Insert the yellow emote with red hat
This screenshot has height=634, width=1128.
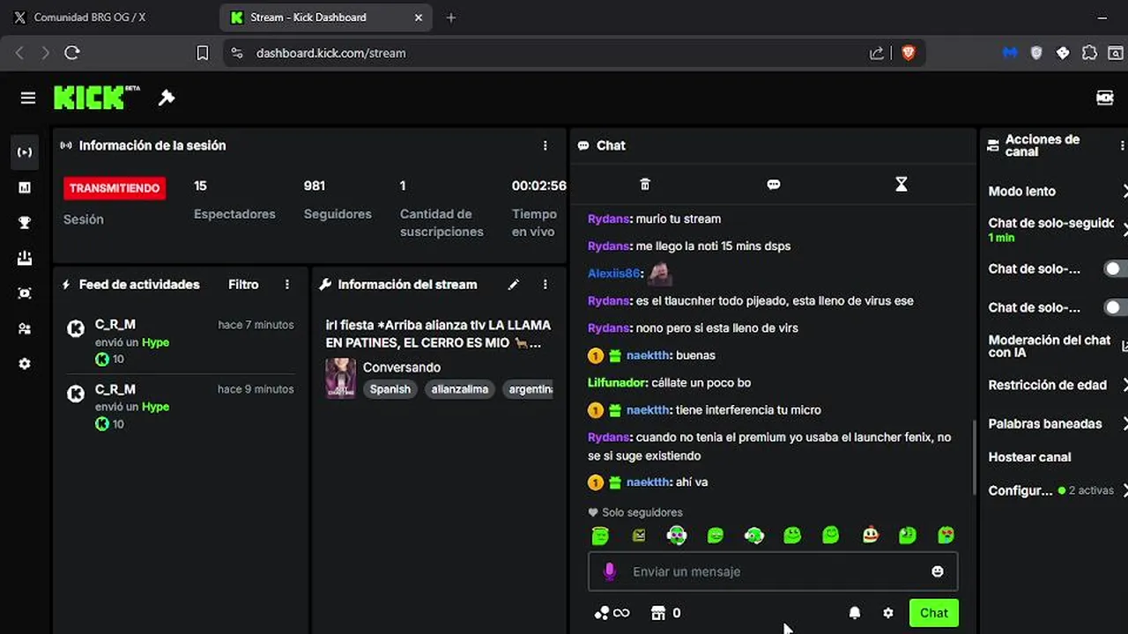pyautogui.click(x=870, y=534)
